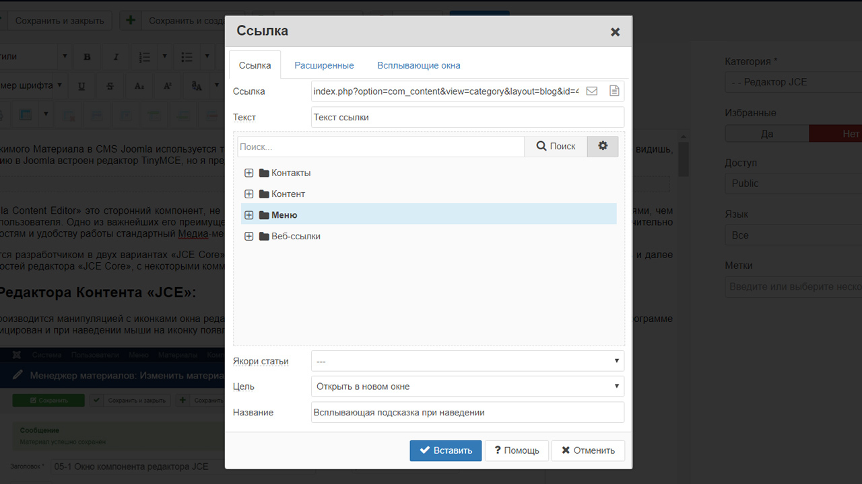Click the Вставить button

click(x=446, y=450)
